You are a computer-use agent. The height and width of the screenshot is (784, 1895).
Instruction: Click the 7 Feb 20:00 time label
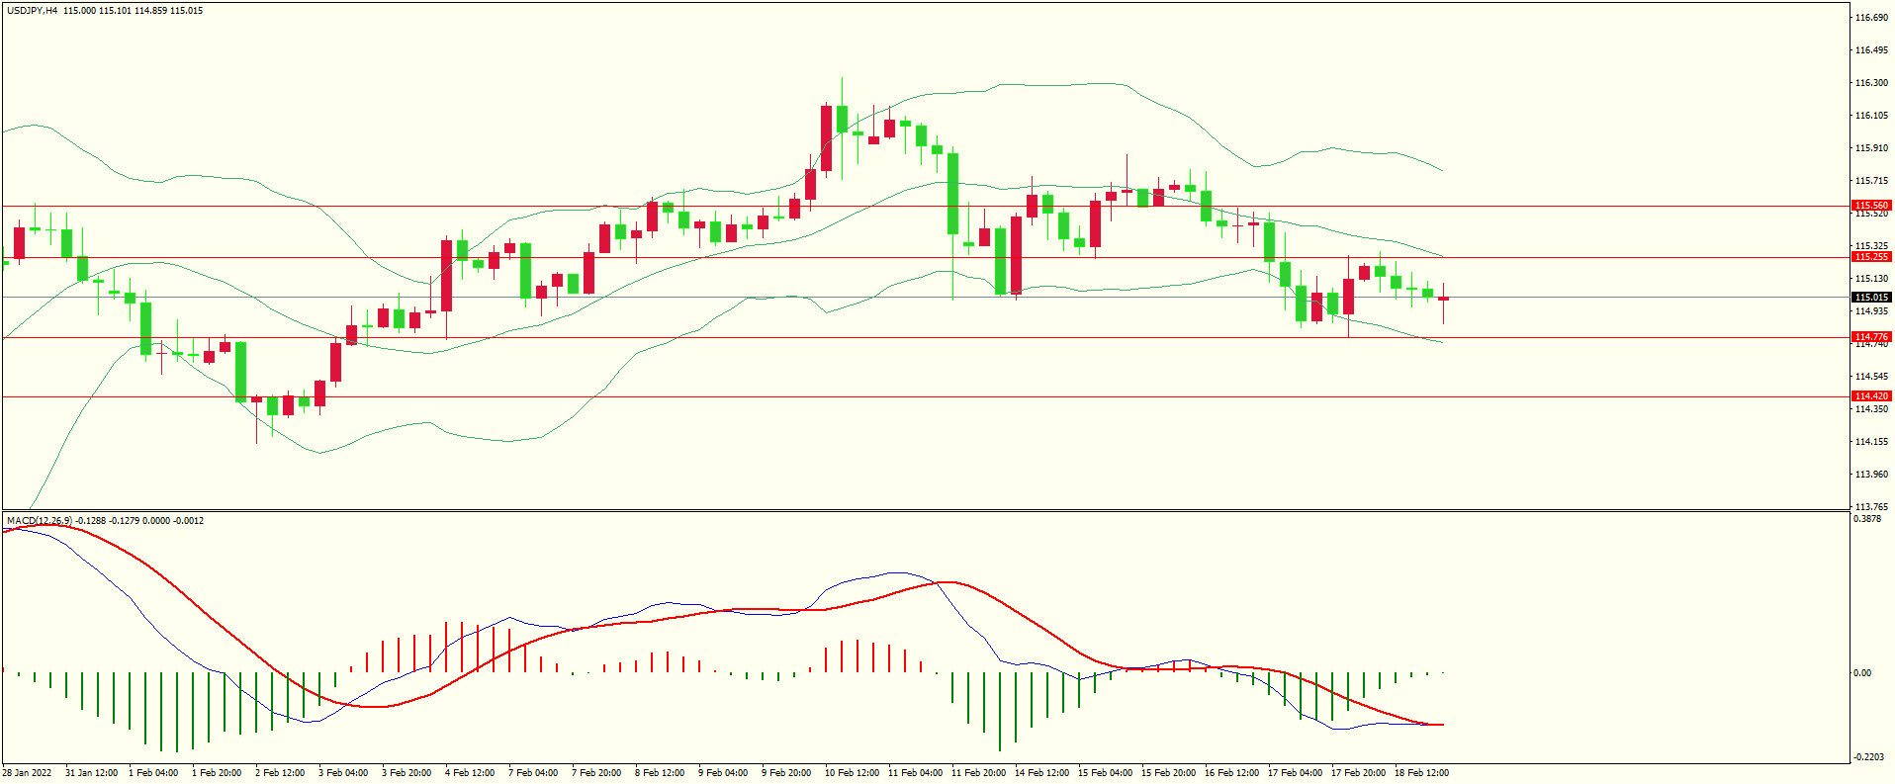(596, 773)
